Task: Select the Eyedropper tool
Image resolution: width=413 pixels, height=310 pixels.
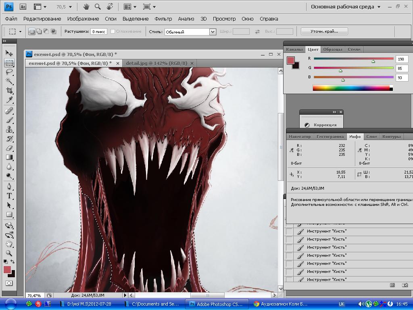Action: click(9, 100)
